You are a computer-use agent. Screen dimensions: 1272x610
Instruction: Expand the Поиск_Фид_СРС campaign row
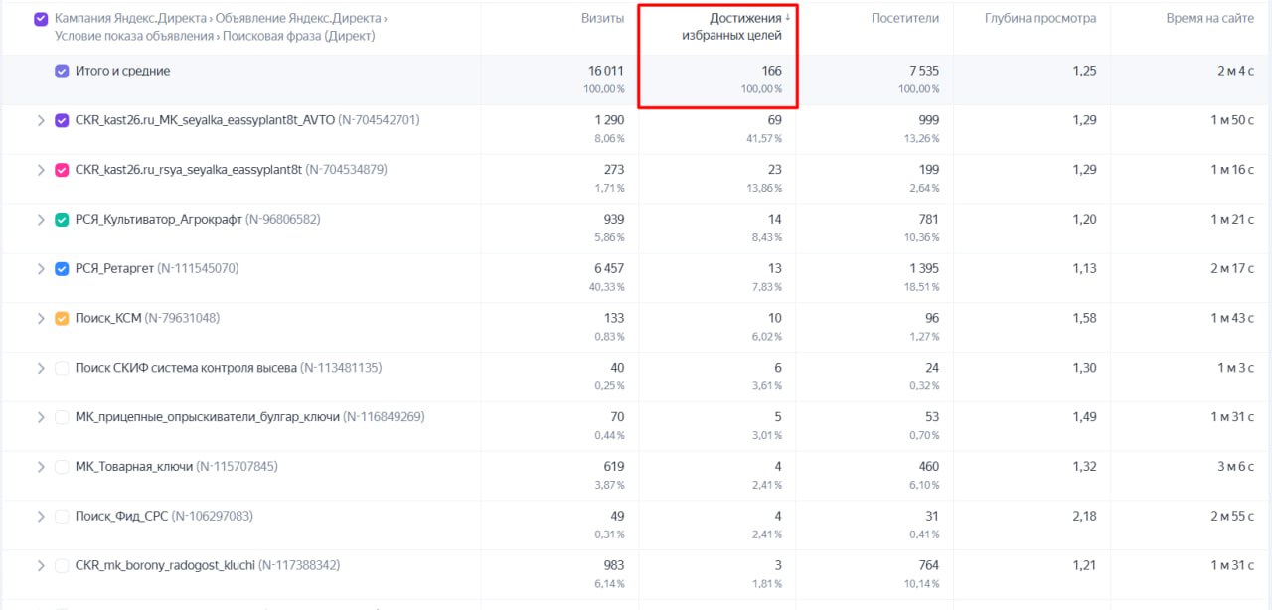tap(41, 517)
